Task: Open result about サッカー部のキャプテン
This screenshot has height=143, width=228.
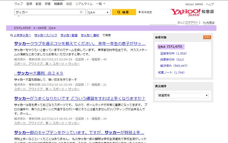Action: [79, 132]
